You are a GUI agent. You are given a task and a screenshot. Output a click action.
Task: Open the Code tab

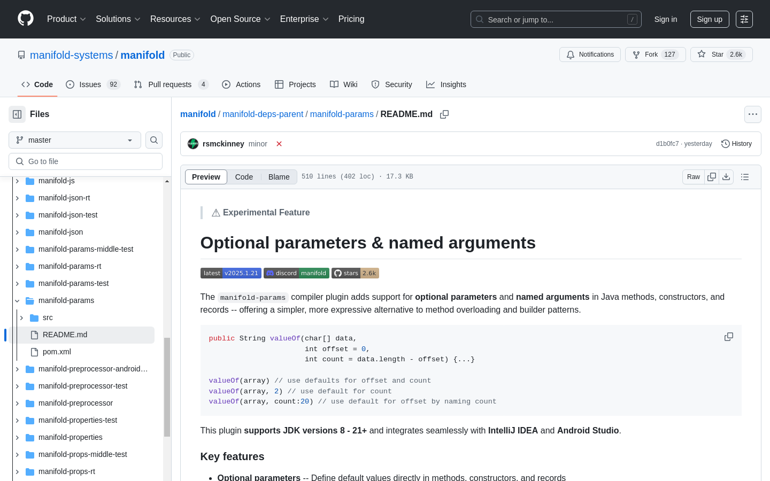point(37,84)
